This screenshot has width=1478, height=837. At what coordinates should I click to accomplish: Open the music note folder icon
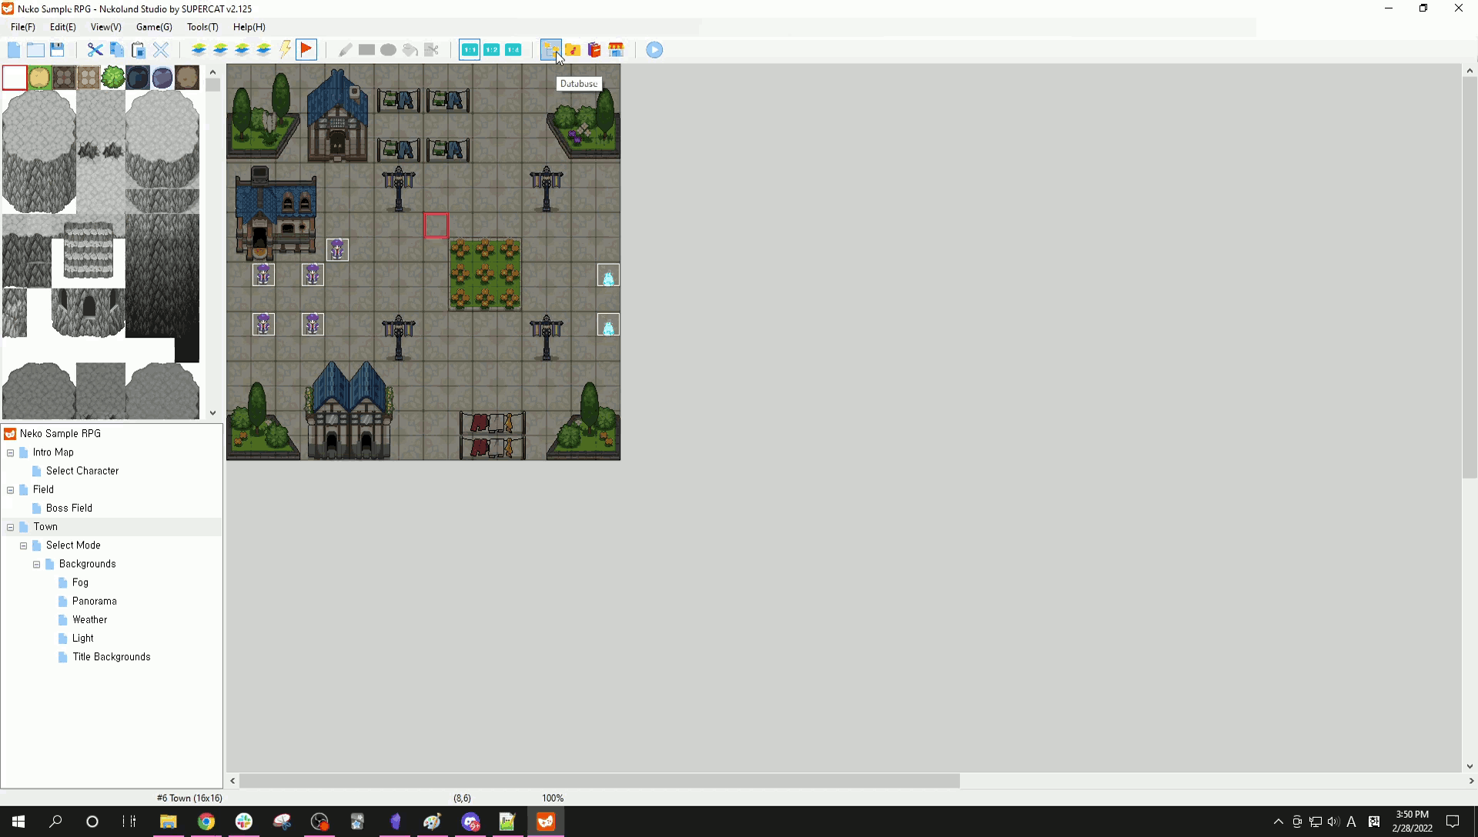coord(573,50)
